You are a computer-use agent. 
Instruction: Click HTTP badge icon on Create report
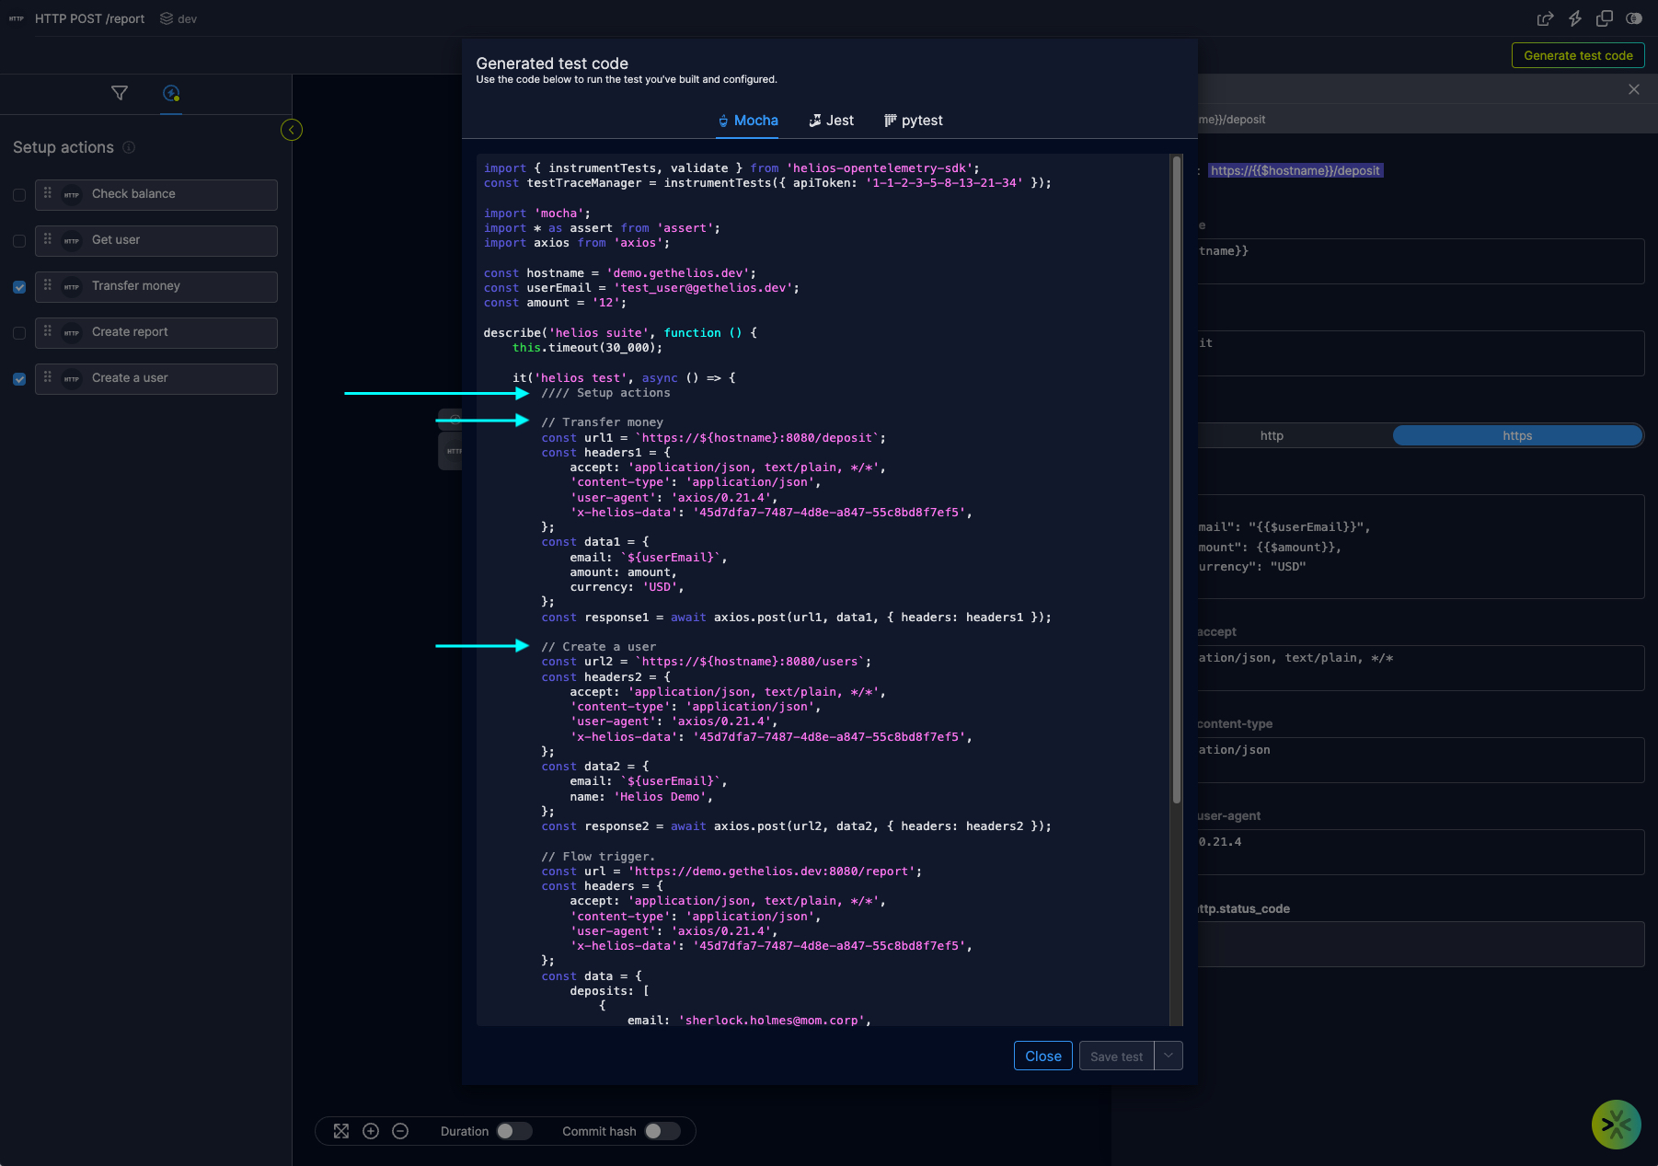pyautogui.click(x=72, y=332)
